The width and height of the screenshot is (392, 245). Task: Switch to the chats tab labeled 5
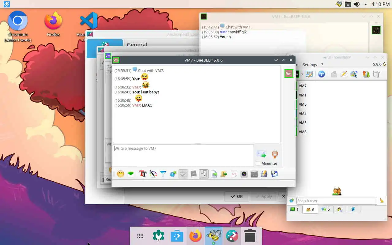pos(326,209)
